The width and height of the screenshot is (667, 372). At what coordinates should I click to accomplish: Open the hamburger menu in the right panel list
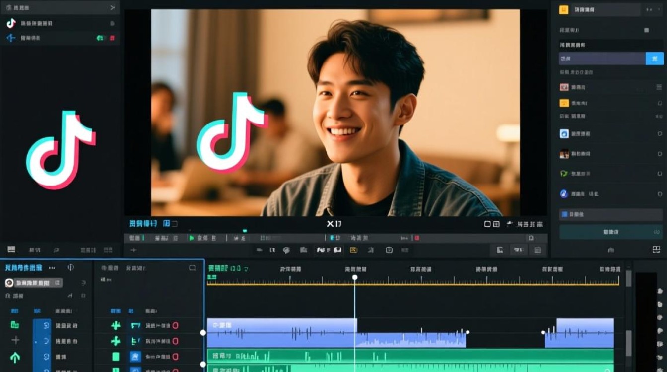coord(659,87)
